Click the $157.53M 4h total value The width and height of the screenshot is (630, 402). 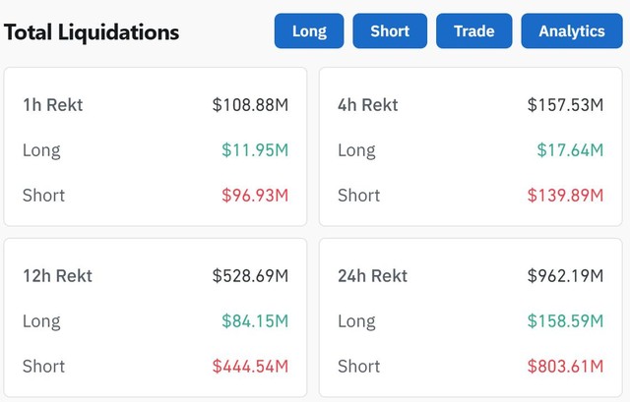coord(565,104)
